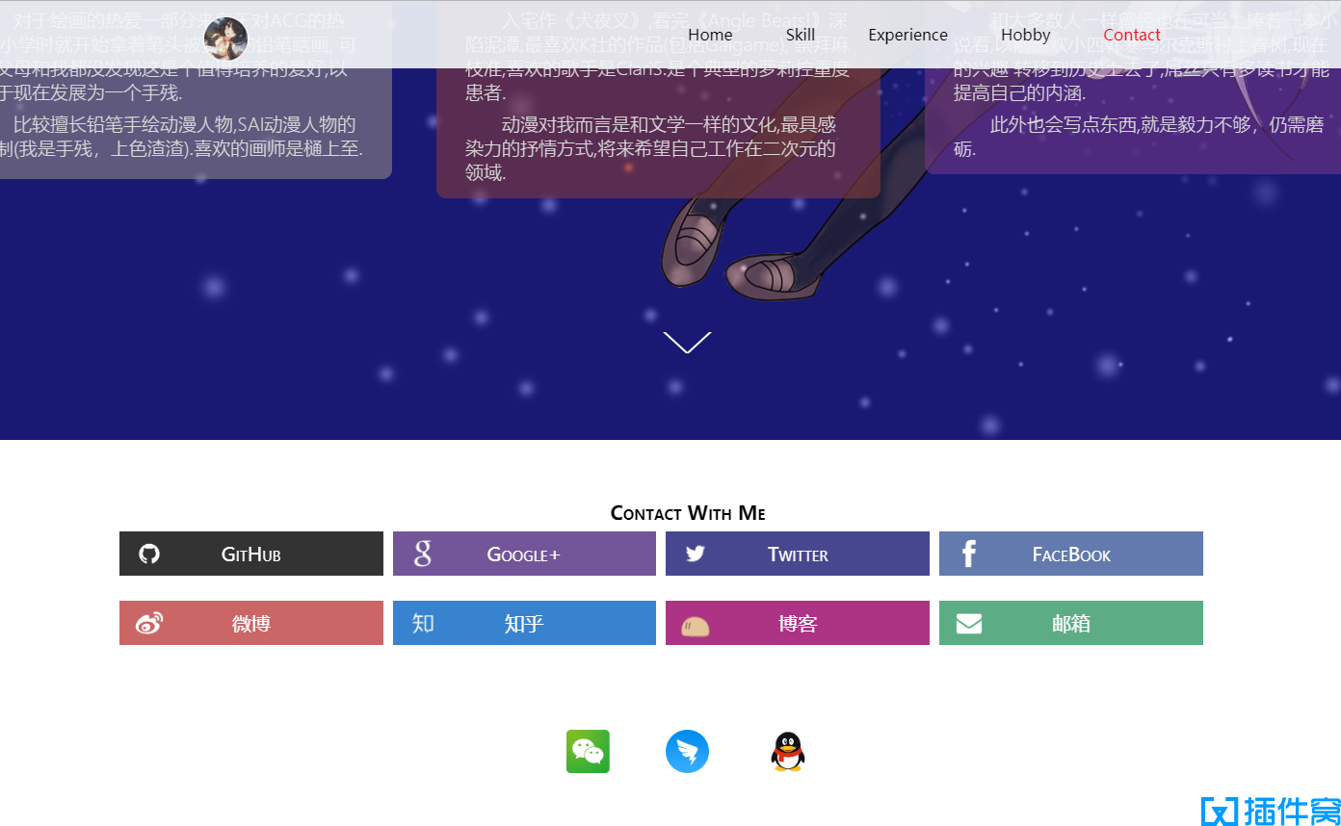Click the QQ penguin icon
The height and width of the screenshot is (826, 1341).
point(788,751)
